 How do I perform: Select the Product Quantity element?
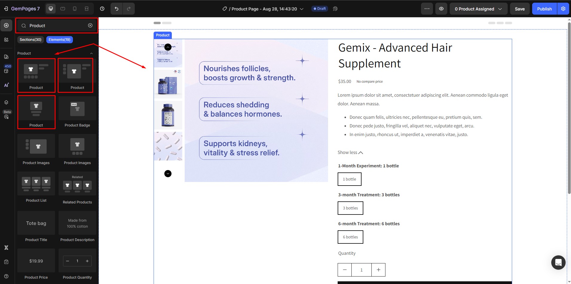coord(77,264)
